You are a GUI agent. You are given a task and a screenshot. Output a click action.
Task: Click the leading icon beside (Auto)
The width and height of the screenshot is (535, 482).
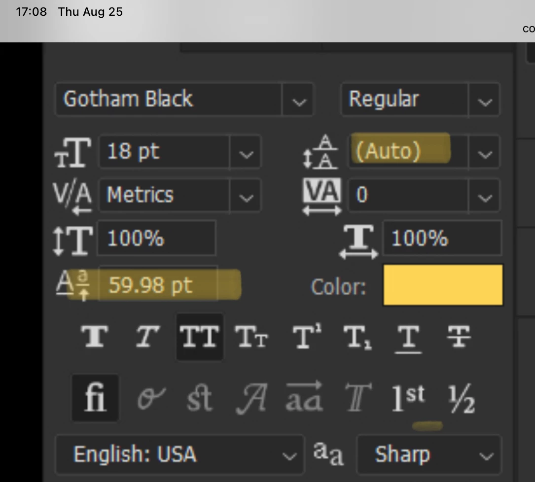321,152
